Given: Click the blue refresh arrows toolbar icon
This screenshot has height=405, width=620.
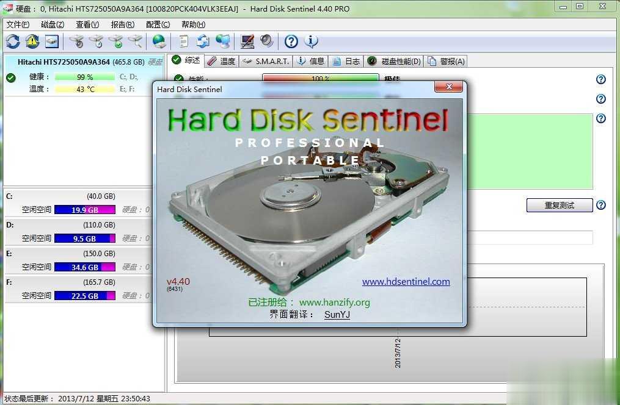Looking at the screenshot, I should tap(13, 41).
